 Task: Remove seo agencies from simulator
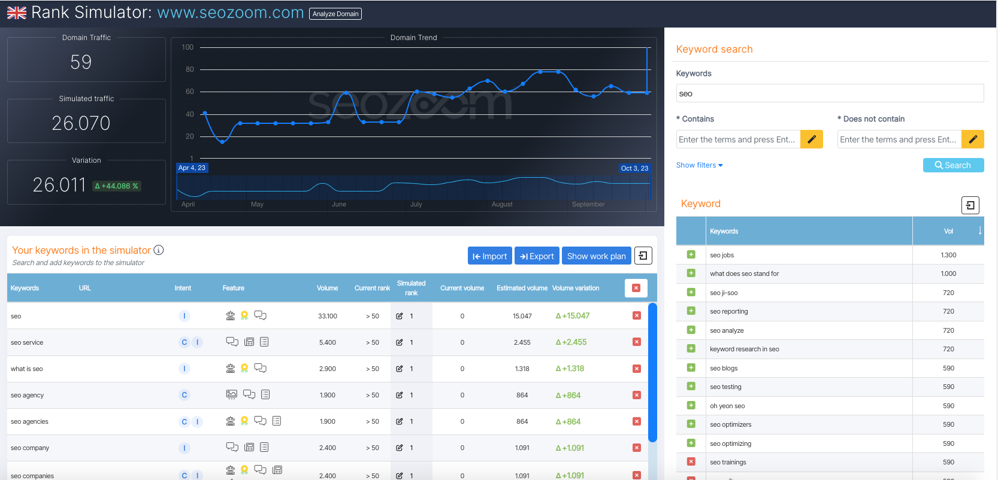tap(637, 421)
